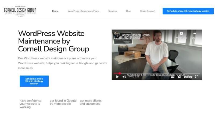
Task: Click the paragraph starting Our WordPress website maintenance
Action: [x=63, y=63]
